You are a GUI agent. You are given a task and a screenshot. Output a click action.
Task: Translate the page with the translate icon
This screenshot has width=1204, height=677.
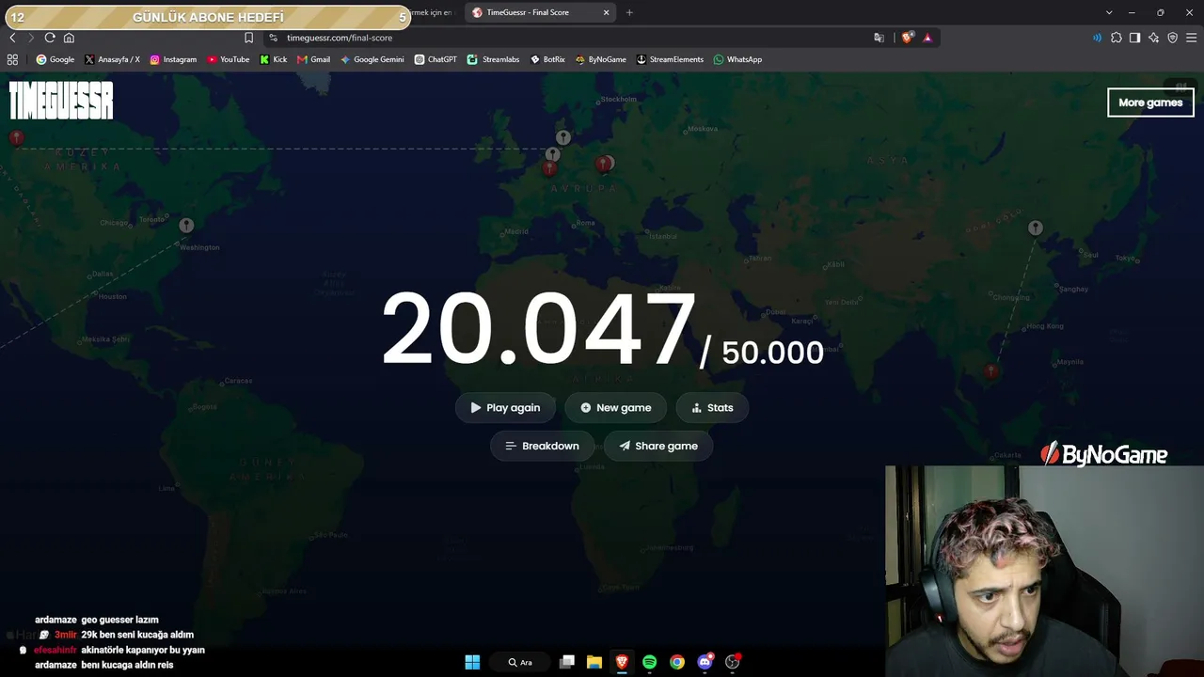(879, 38)
